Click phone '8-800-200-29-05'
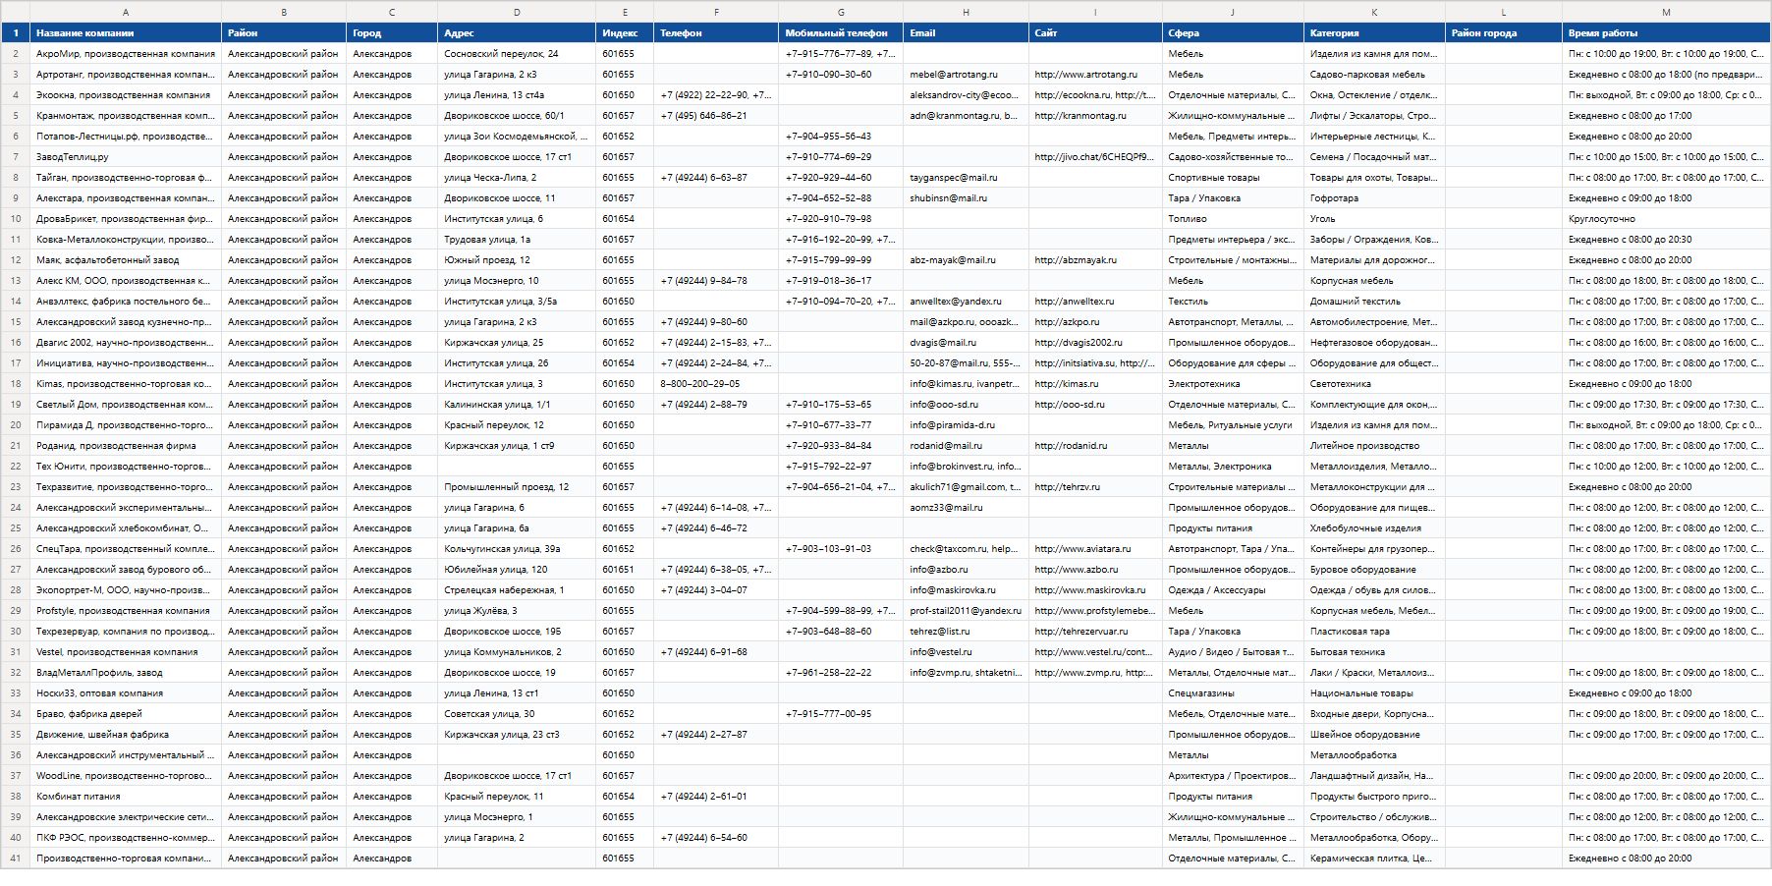The width and height of the screenshot is (1772, 886). coord(716,383)
